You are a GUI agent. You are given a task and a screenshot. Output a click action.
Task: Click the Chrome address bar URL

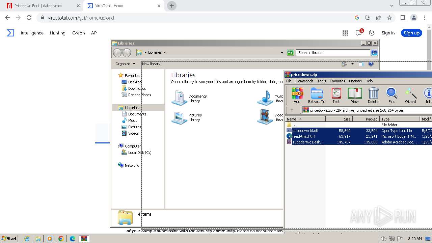(81, 18)
